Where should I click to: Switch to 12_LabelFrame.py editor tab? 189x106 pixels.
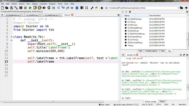[x=51, y=15]
